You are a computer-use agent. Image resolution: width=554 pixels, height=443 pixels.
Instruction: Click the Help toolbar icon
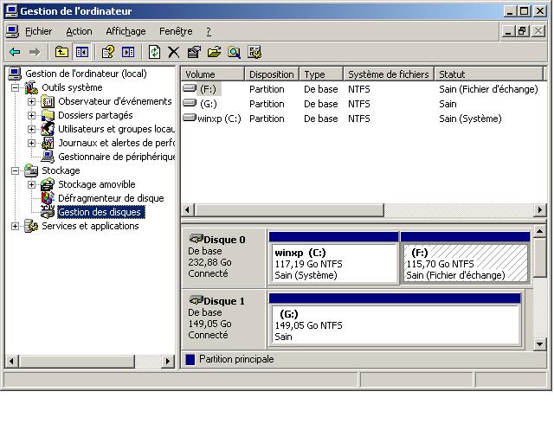tap(109, 52)
